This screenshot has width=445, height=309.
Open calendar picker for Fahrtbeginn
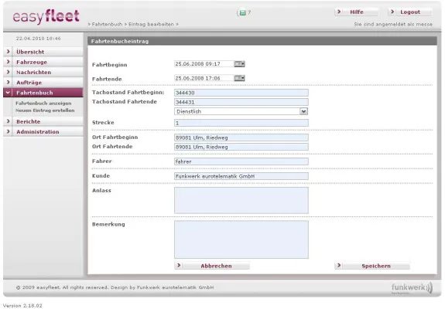(x=239, y=64)
